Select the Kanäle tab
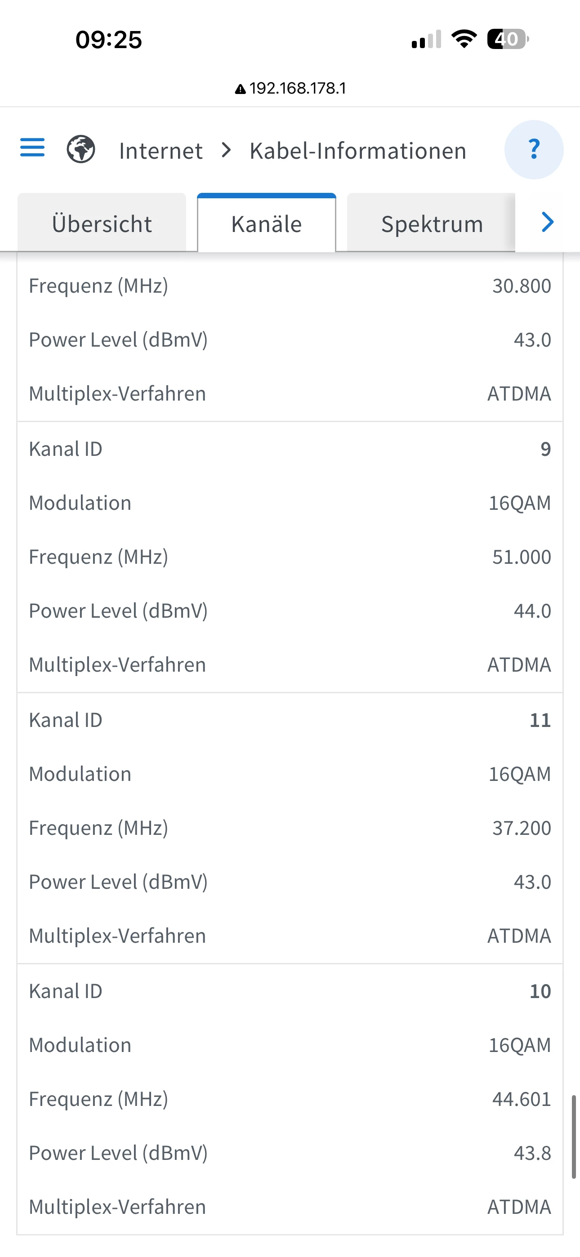This screenshot has width=580, height=1257. point(267,223)
